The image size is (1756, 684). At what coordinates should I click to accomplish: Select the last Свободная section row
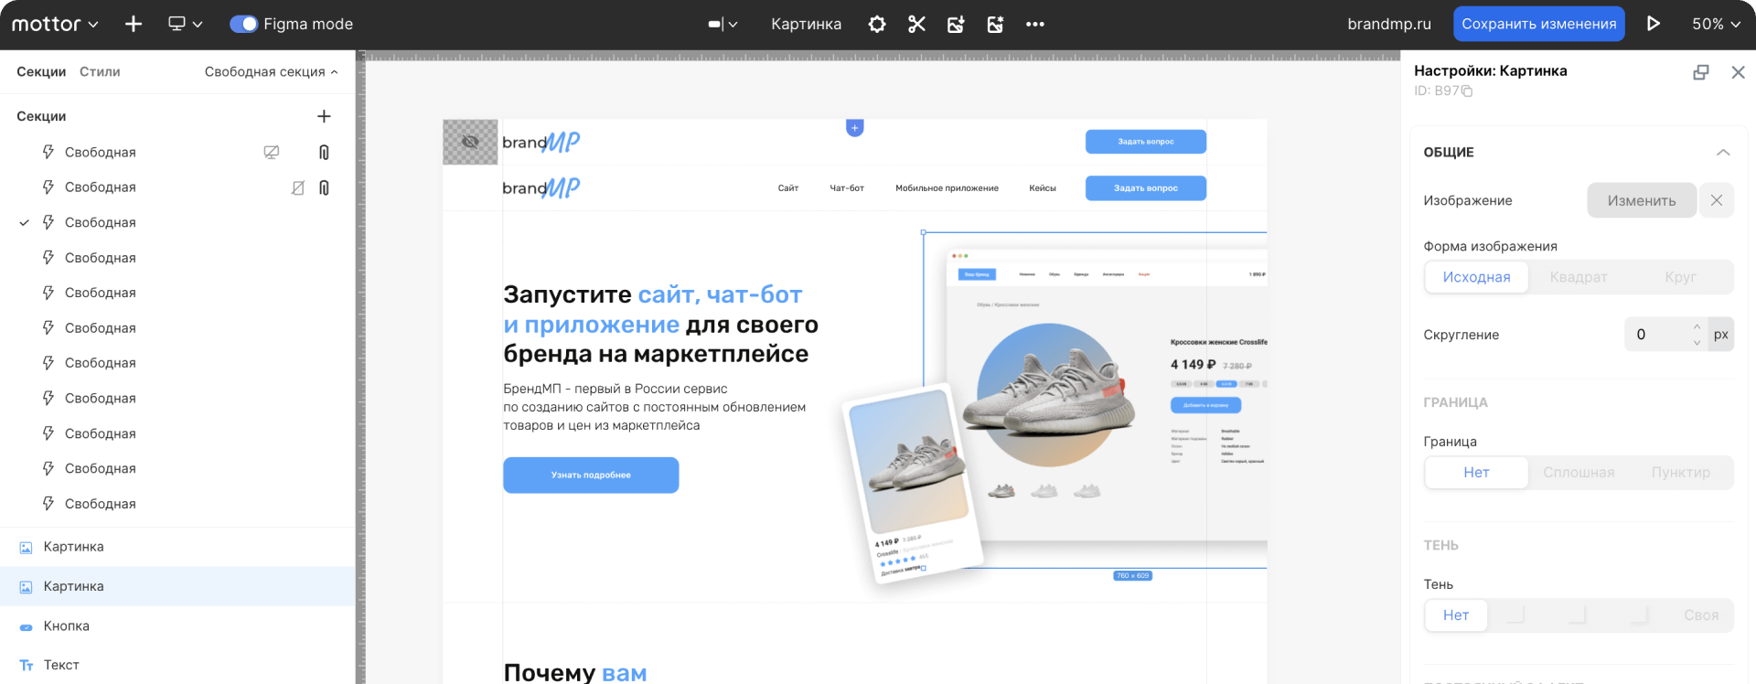[177, 504]
